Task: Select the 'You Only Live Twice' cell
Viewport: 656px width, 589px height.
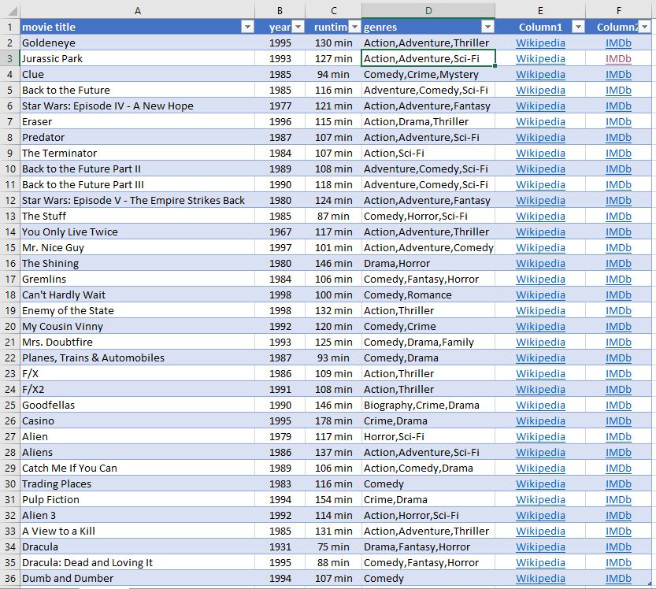Action: tap(137, 232)
